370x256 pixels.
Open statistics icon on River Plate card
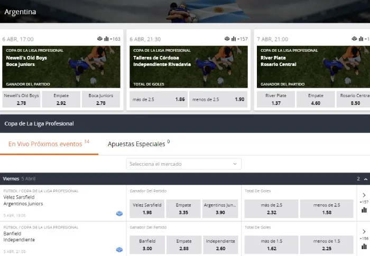pos(361,39)
